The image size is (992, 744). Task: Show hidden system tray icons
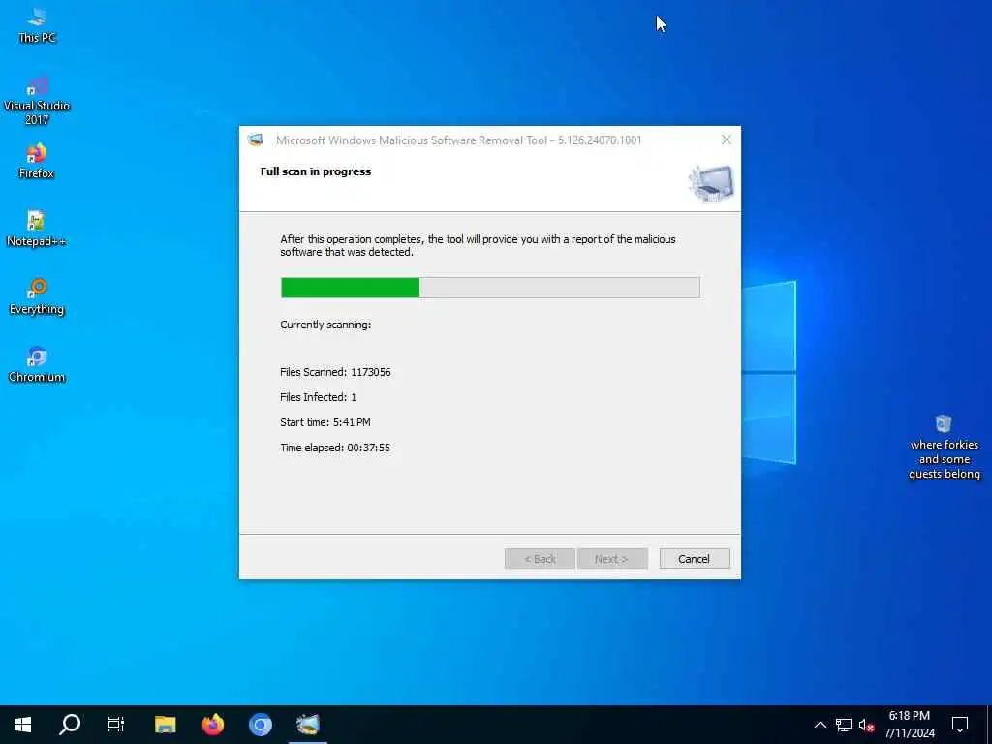pyautogui.click(x=820, y=725)
